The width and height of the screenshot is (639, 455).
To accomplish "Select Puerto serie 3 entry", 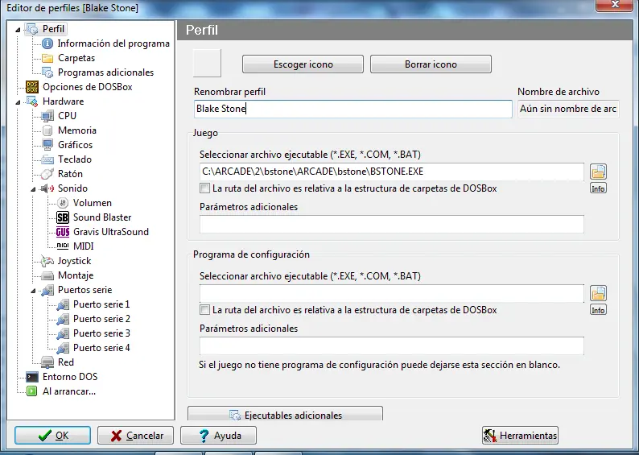I will point(101,333).
